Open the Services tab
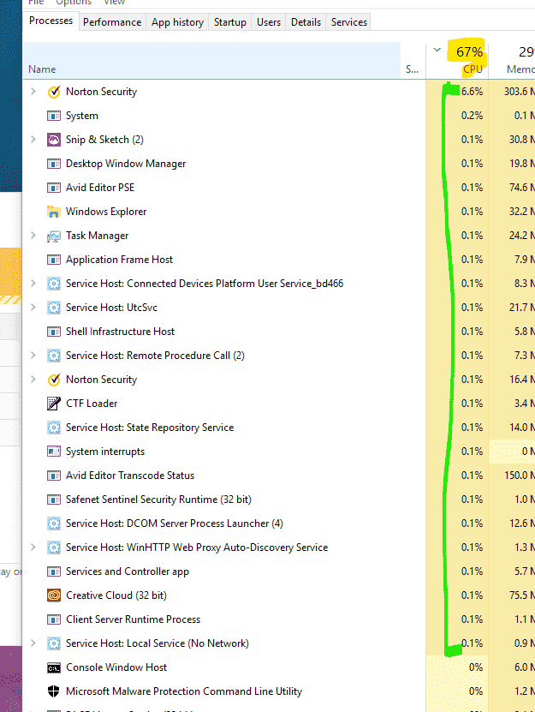 pyautogui.click(x=349, y=22)
